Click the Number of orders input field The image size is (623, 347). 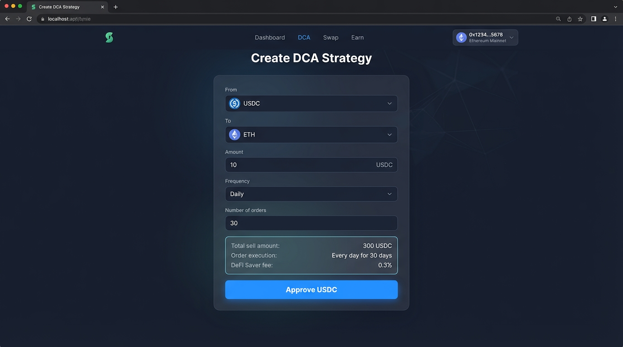coord(311,223)
